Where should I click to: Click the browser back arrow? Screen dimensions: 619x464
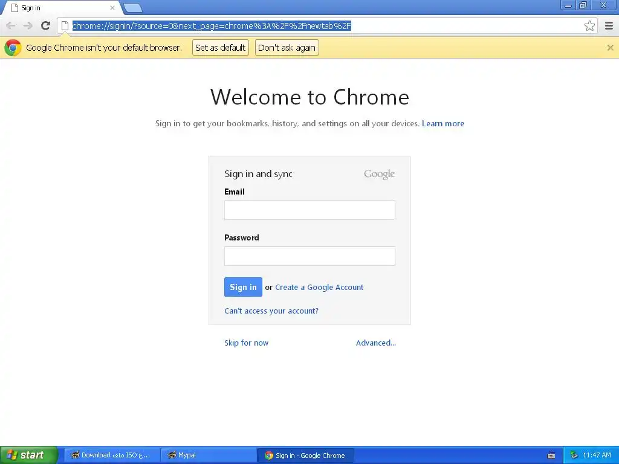(11, 26)
